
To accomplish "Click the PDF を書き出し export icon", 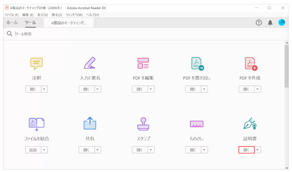I will (x=197, y=63).
